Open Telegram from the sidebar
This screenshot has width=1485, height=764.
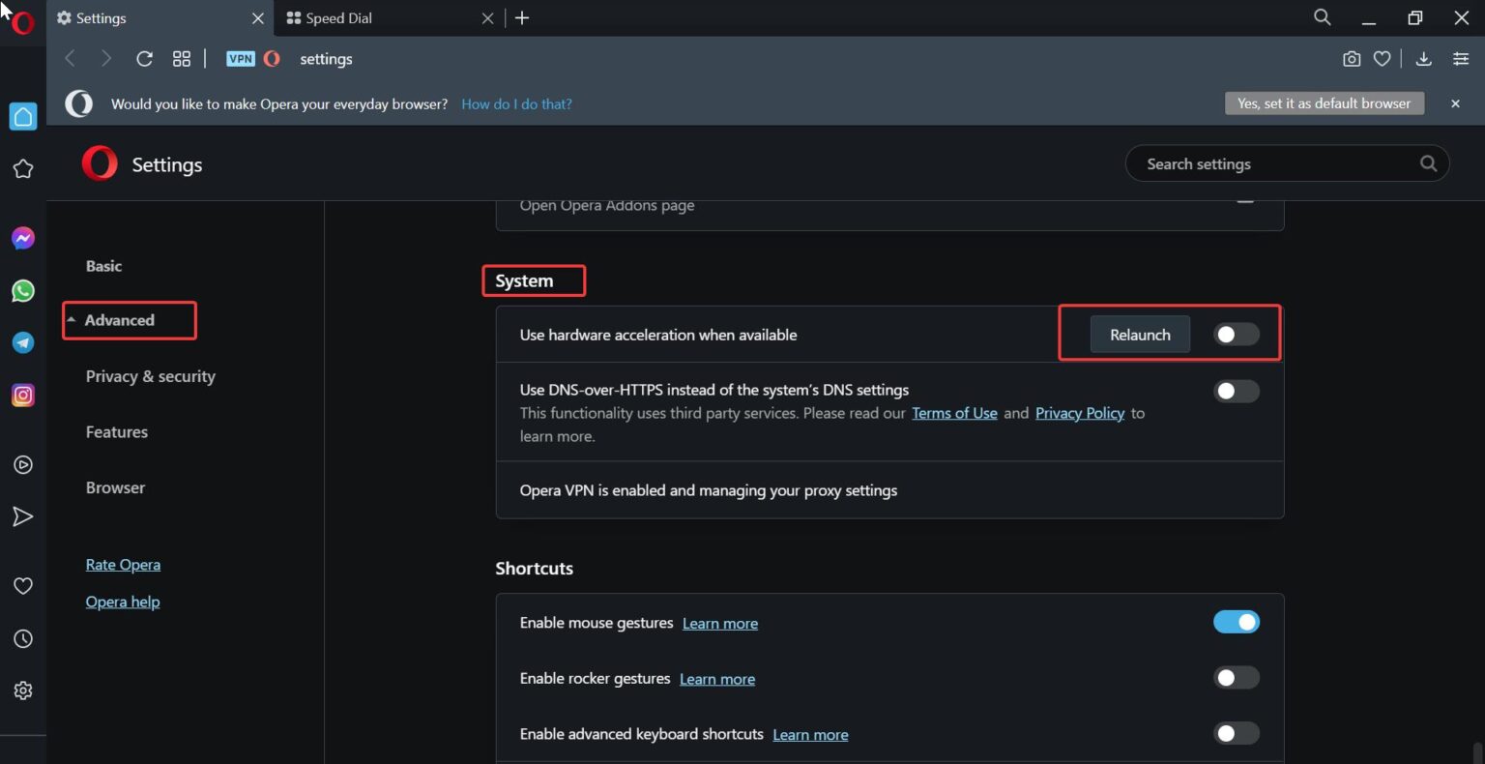(22, 342)
